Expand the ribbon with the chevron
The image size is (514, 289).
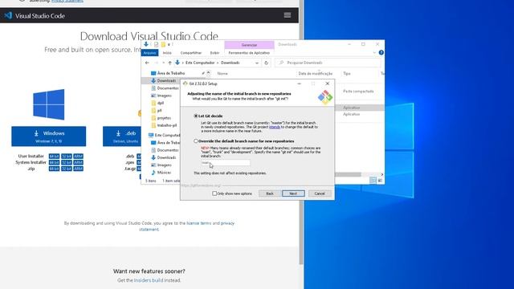click(x=374, y=52)
